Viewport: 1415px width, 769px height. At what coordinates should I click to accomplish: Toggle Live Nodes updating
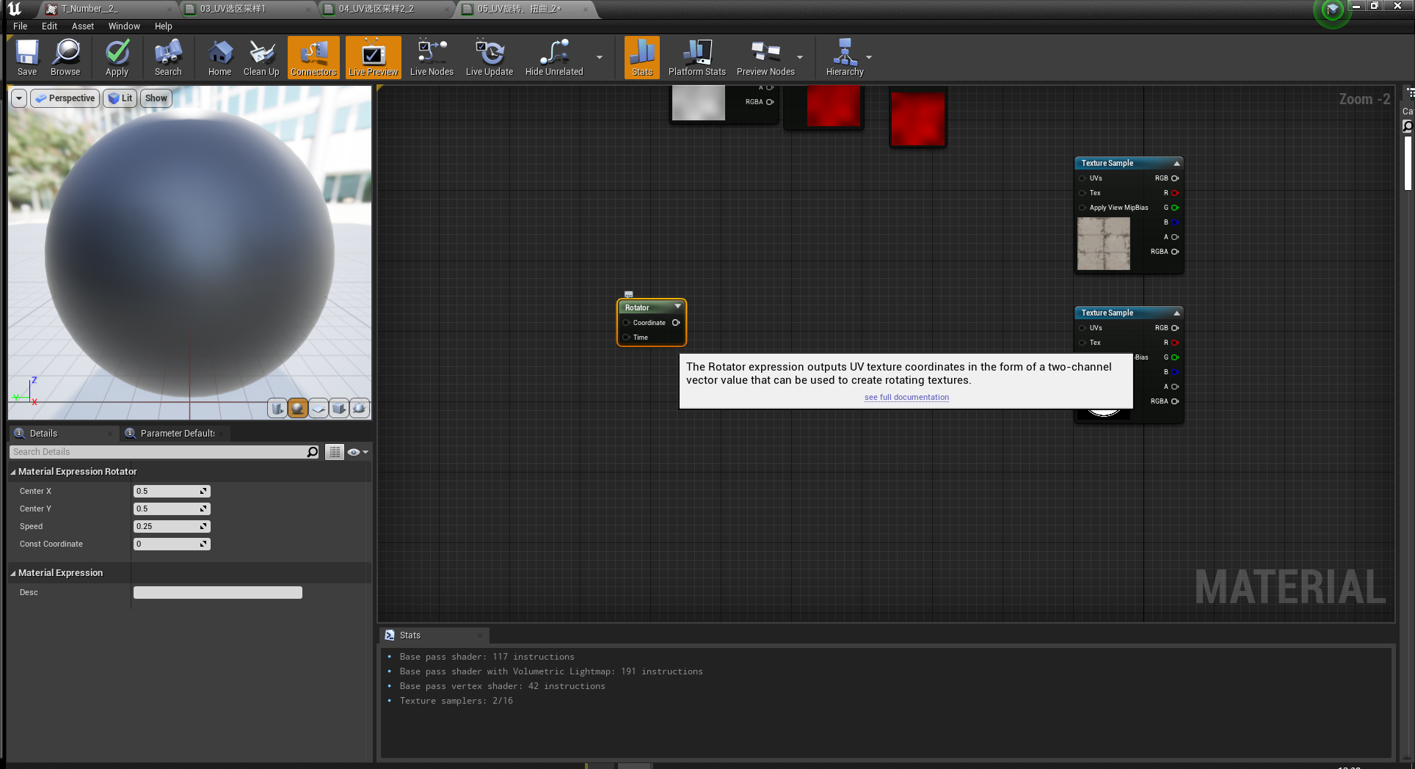pos(431,57)
